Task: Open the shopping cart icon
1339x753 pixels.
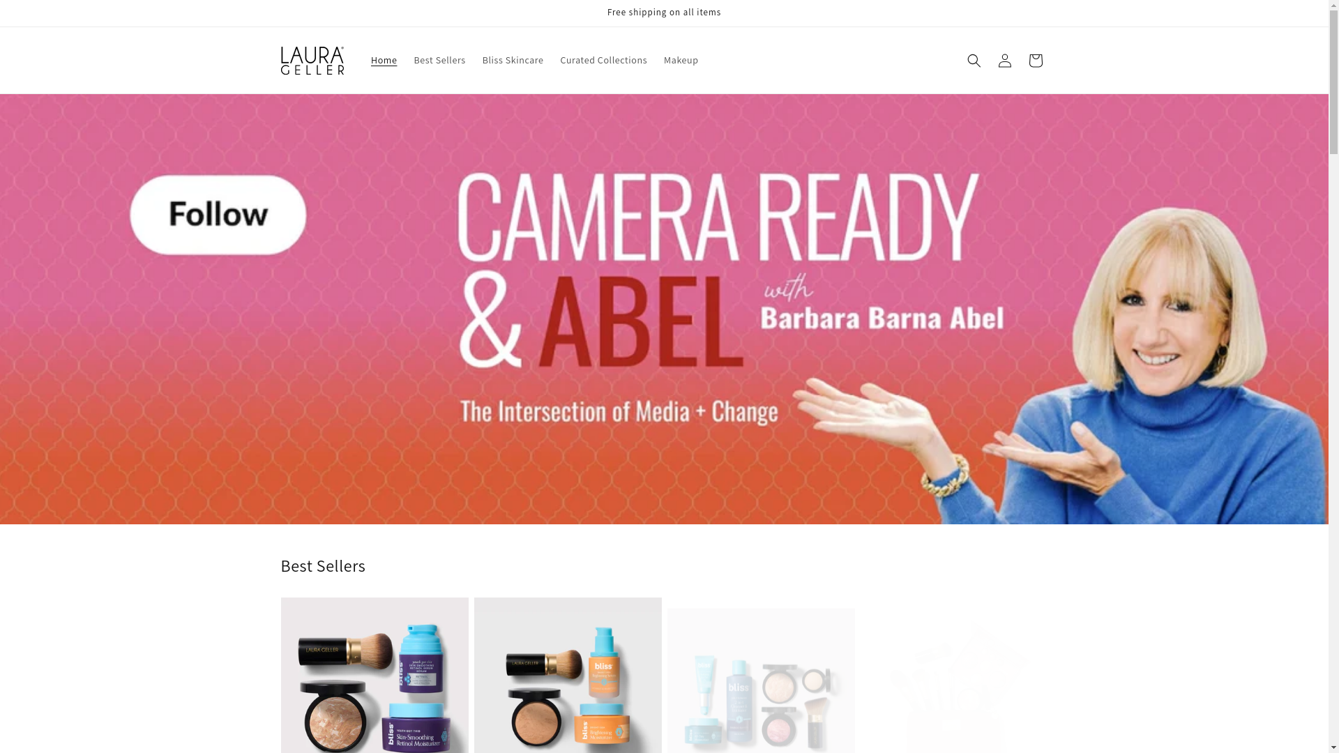Action: tap(1035, 61)
